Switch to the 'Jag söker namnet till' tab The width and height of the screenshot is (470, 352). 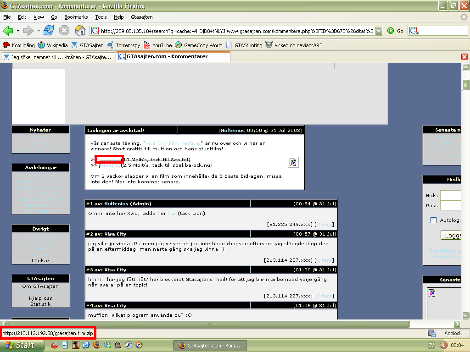click(x=58, y=57)
